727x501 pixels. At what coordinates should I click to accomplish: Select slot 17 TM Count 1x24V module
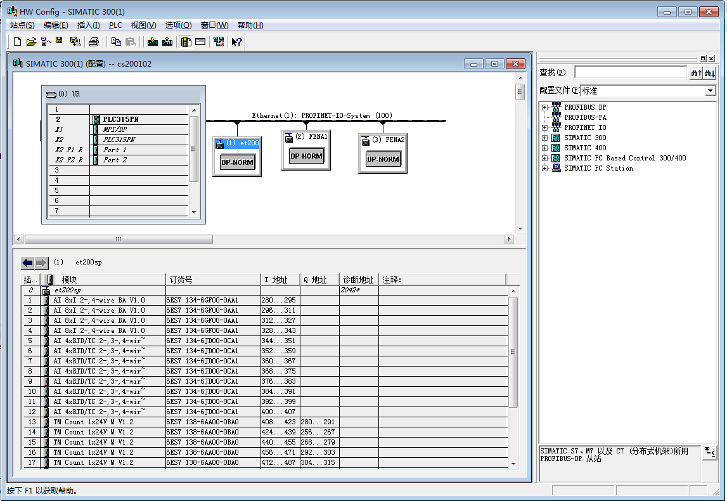266,462
